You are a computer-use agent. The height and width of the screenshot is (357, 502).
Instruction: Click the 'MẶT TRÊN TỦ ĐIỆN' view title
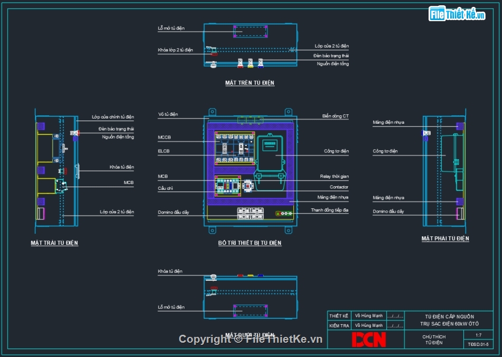pyautogui.click(x=249, y=83)
